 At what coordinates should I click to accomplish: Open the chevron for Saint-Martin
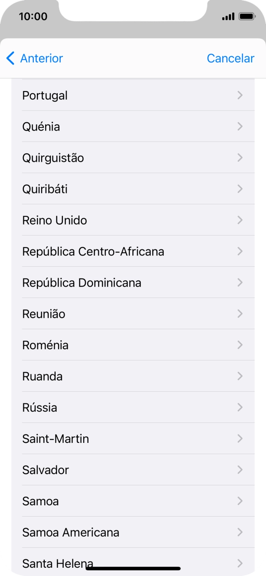(x=240, y=439)
